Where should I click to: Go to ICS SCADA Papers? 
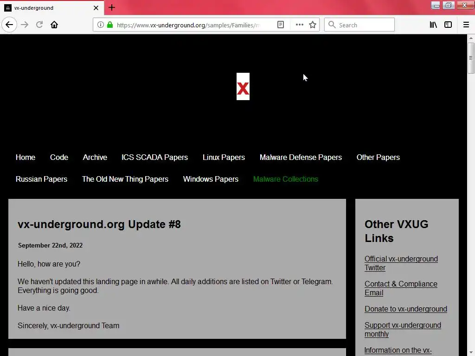click(x=155, y=158)
